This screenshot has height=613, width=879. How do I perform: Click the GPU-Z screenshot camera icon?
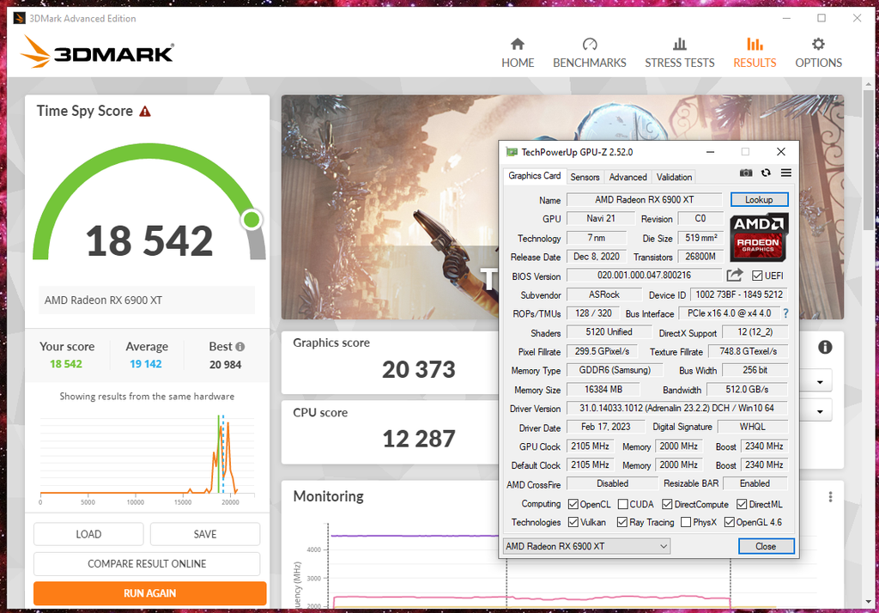[746, 173]
